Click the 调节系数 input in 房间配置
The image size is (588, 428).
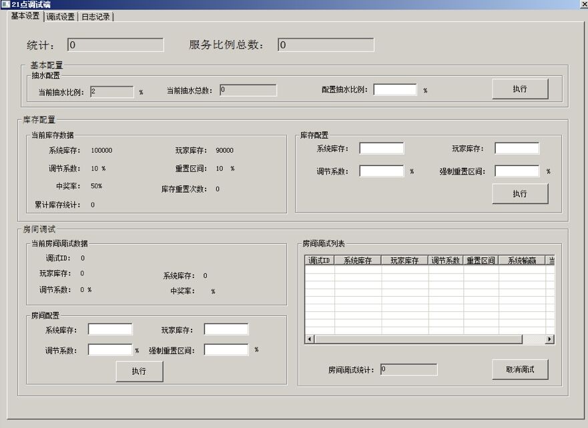click(110, 350)
